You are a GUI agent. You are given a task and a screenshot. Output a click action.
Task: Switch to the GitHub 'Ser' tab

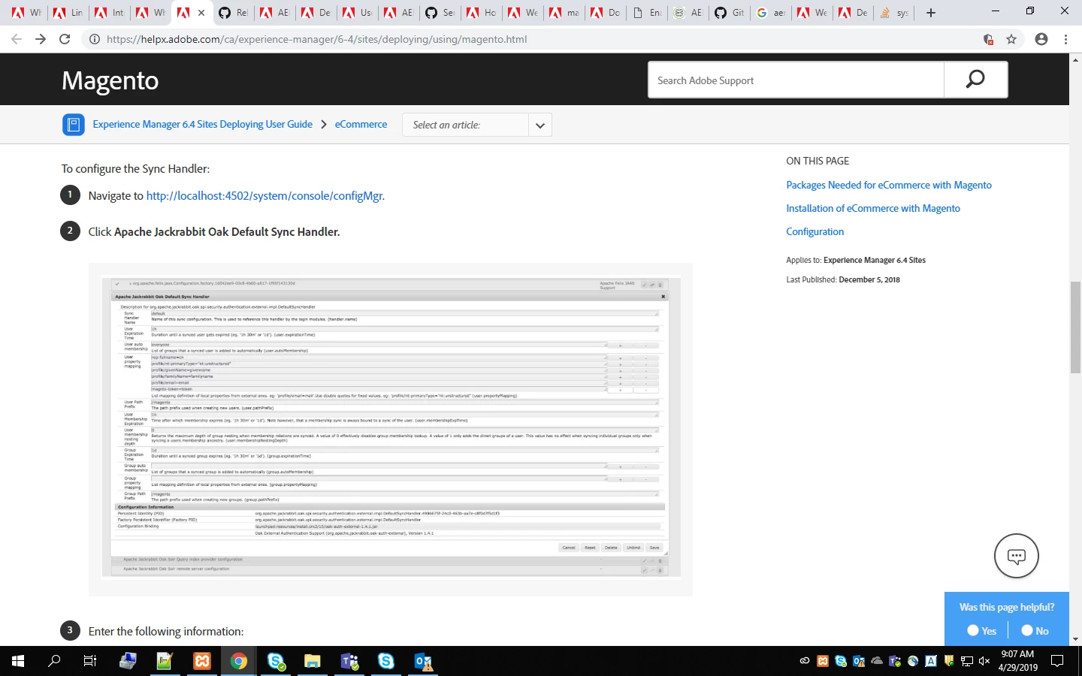pyautogui.click(x=440, y=13)
